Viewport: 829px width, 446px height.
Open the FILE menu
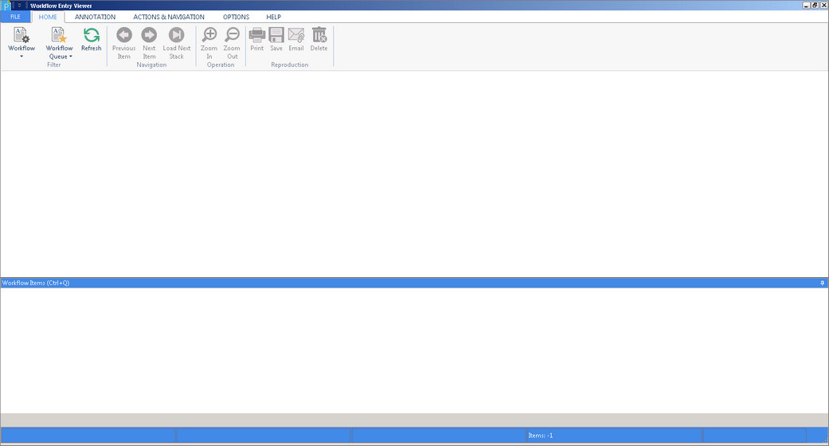(x=15, y=17)
